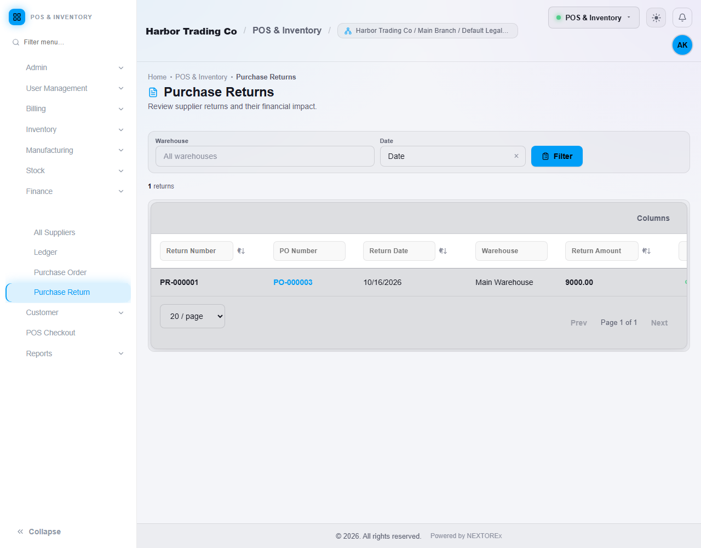Go to Purchase Order in sidebar
This screenshot has height=548, width=701.
60,272
